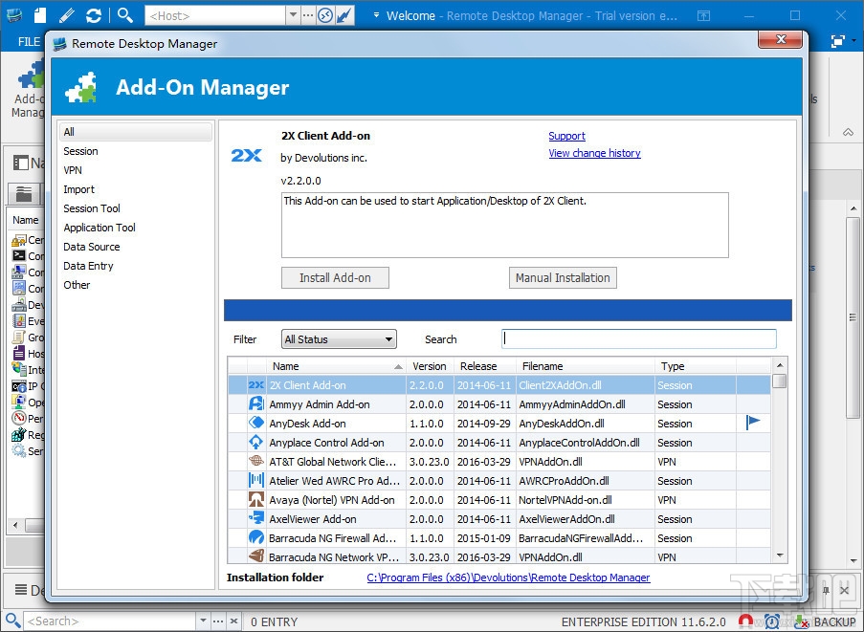Click the quick connect arrow beside the Host field
The width and height of the screenshot is (864, 632).
point(343,15)
